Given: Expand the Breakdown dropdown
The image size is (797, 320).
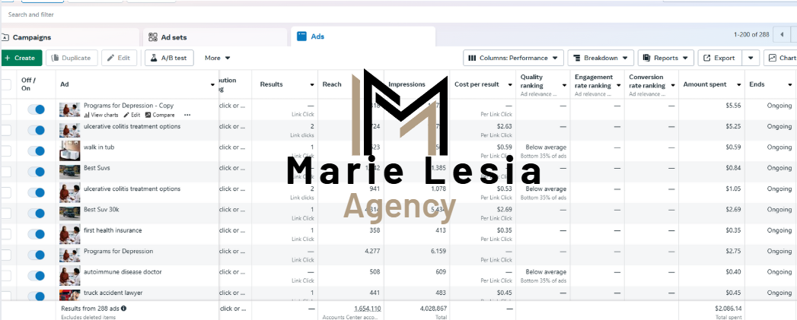Looking at the screenshot, I should click(x=601, y=58).
